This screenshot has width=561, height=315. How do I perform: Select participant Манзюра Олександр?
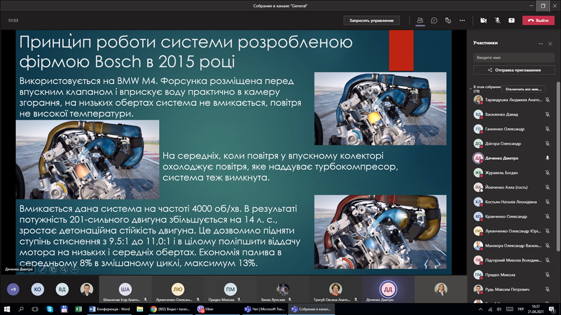513,245
